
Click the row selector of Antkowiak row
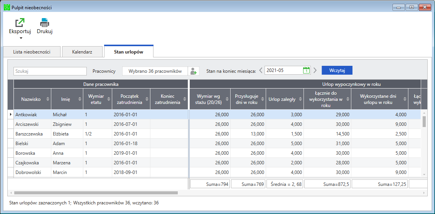[x=10, y=114]
